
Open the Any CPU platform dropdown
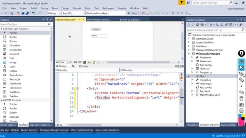[x=73, y=13]
